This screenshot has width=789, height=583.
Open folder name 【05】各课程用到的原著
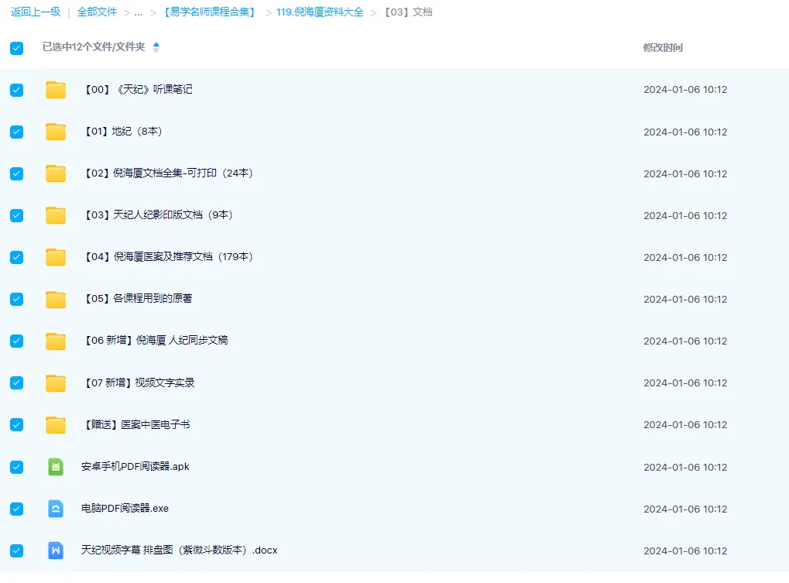139,298
